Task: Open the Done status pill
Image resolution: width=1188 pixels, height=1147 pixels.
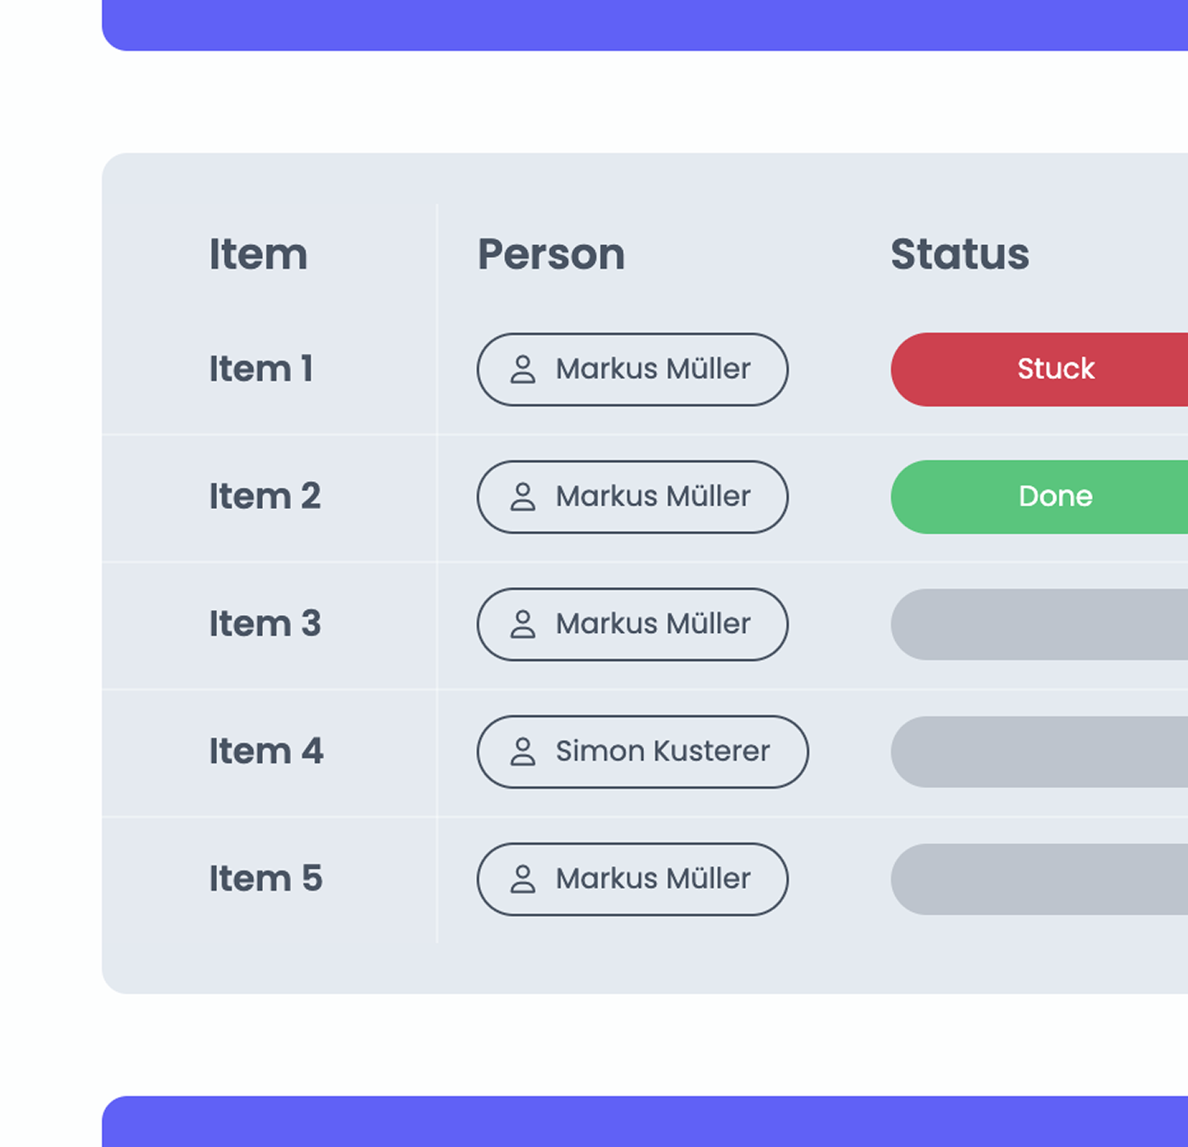Action: point(1039,496)
